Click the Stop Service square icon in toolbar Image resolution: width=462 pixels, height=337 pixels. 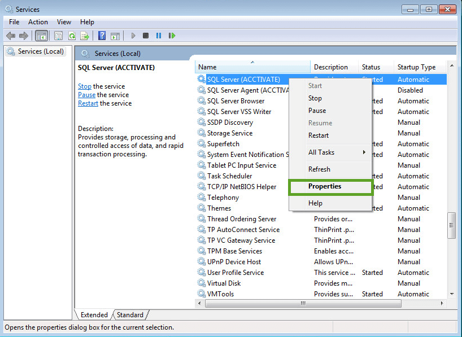pos(146,36)
